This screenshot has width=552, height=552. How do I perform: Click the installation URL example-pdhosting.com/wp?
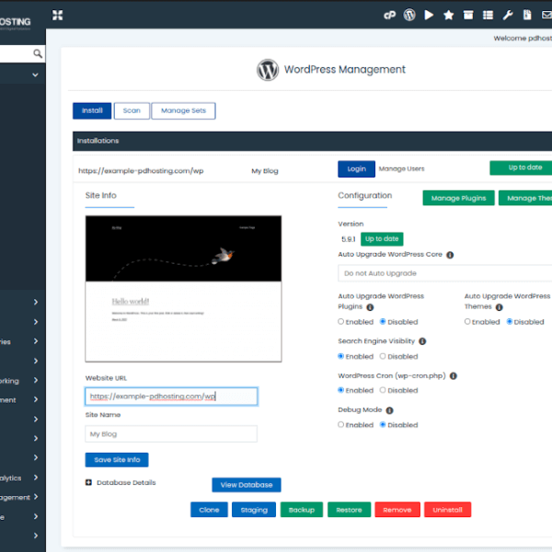141,171
